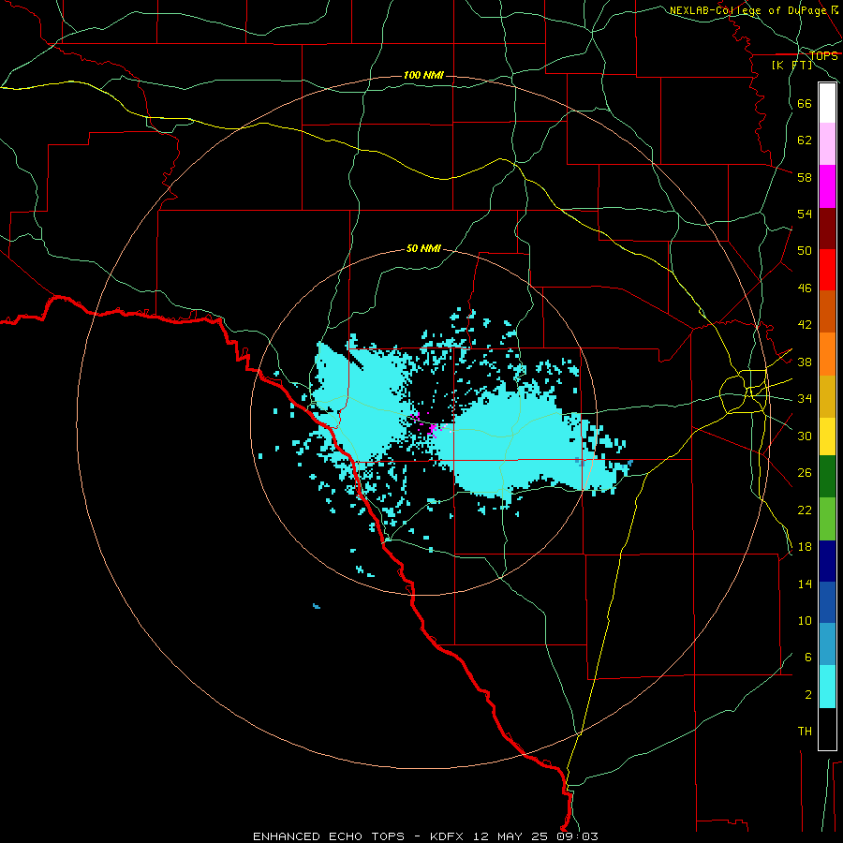
Task: Click the legend value '62'
Action: pyautogui.click(x=805, y=140)
